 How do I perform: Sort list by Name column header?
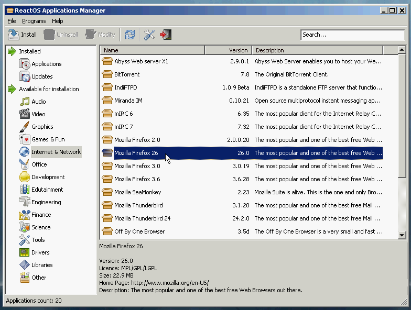(152, 50)
